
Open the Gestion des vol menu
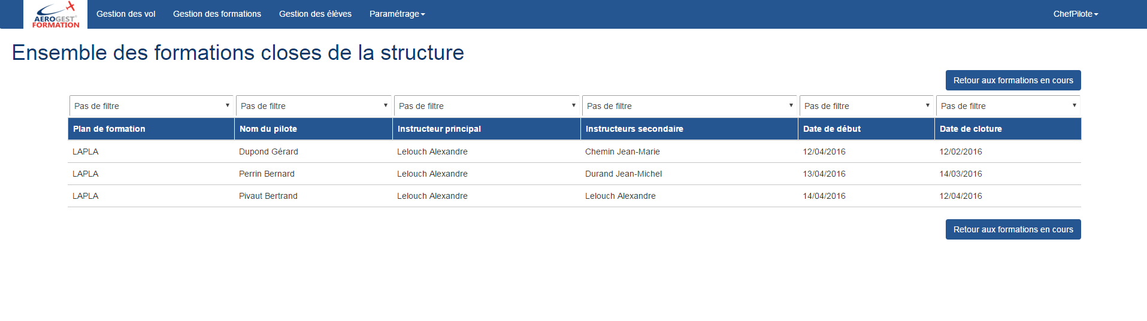(126, 14)
